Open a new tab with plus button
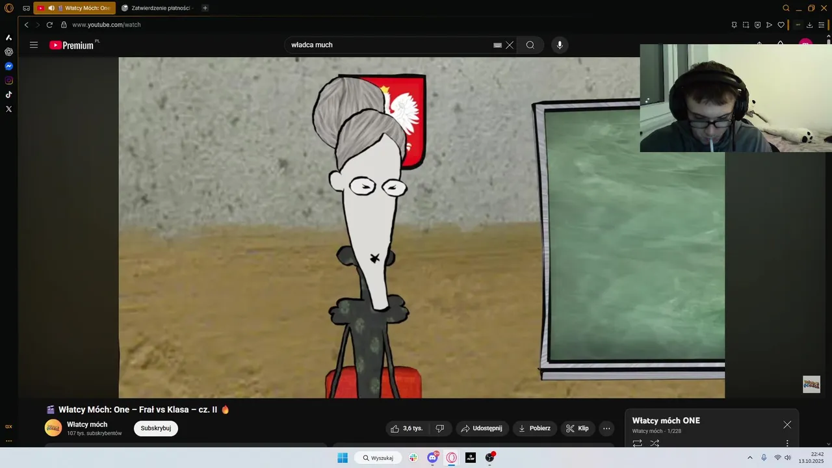Viewport: 832px width, 468px height. pyautogui.click(x=205, y=8)
